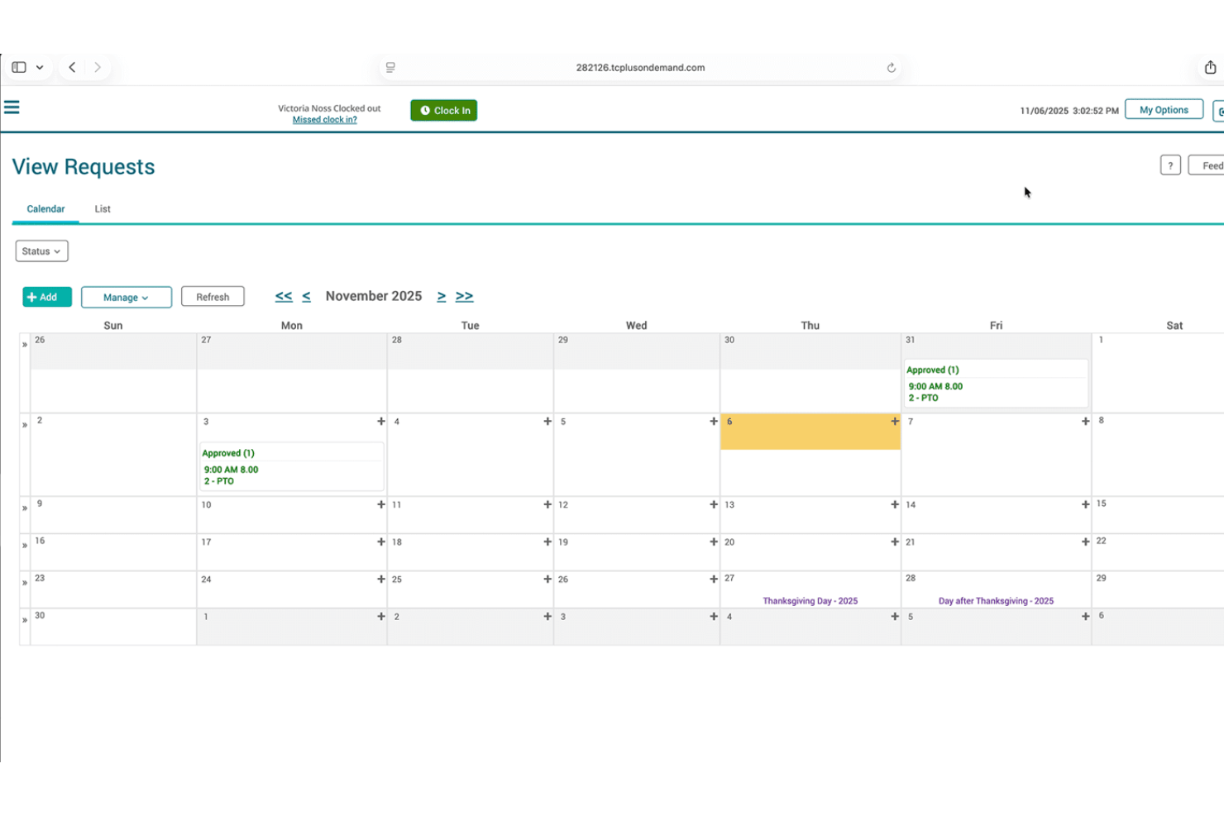Screen dimensions: 1224x816
Task: Open the hamburger navigation menu
Action: point(12,107)
